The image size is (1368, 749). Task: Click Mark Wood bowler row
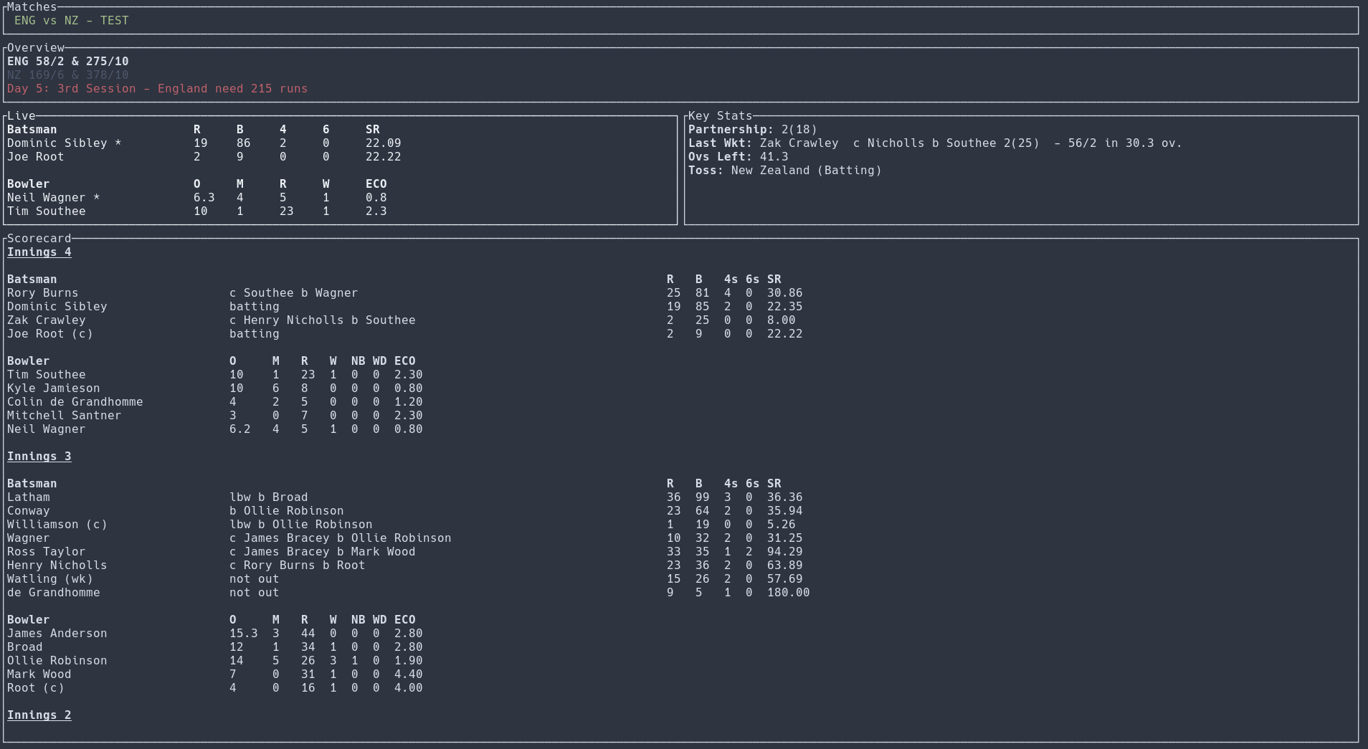pyautogui.click(x=215, y=674)
